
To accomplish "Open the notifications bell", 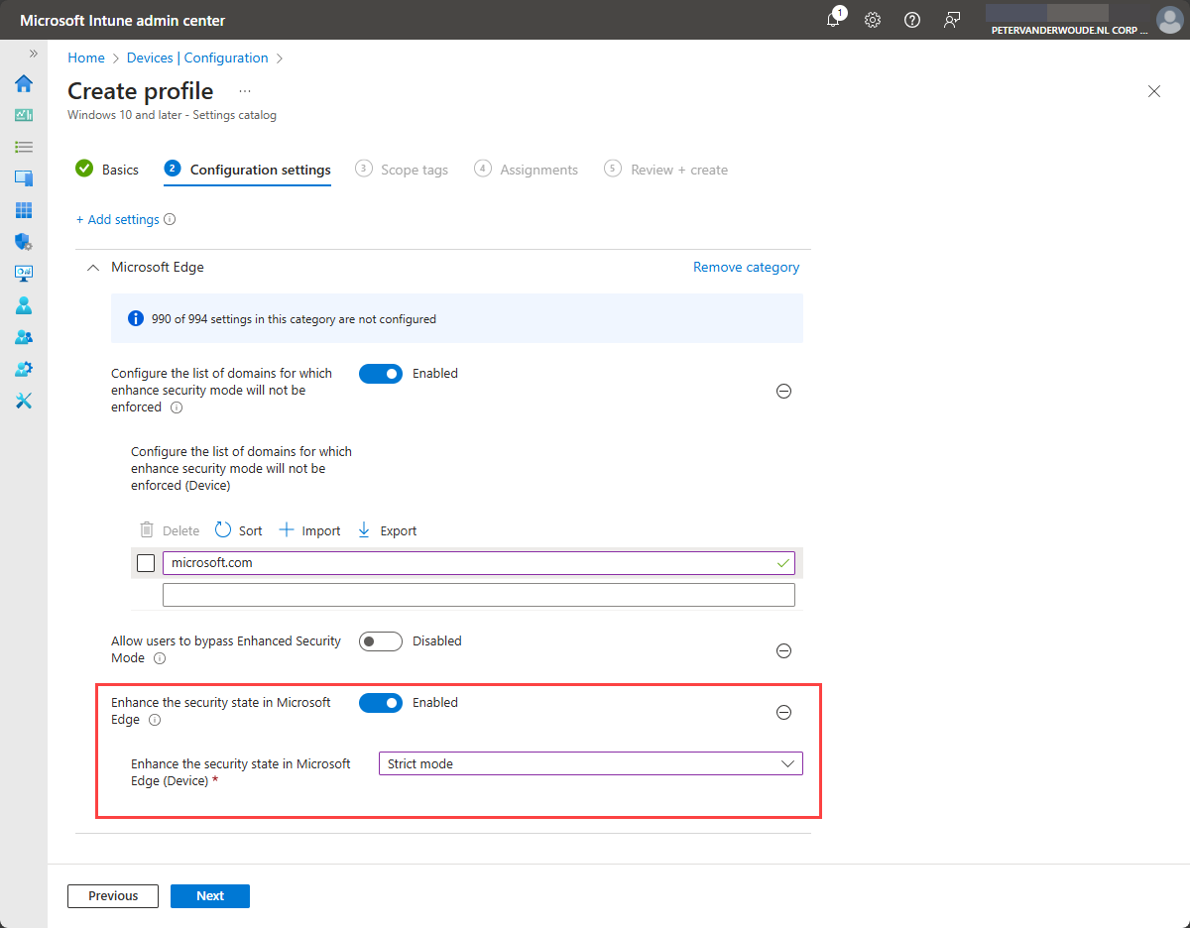I will coord(833,20).
